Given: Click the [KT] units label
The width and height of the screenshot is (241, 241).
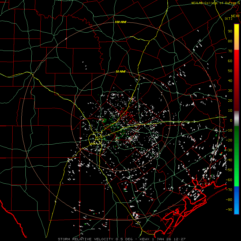Looking at the screenshot, I should click(x=229, y=18).
